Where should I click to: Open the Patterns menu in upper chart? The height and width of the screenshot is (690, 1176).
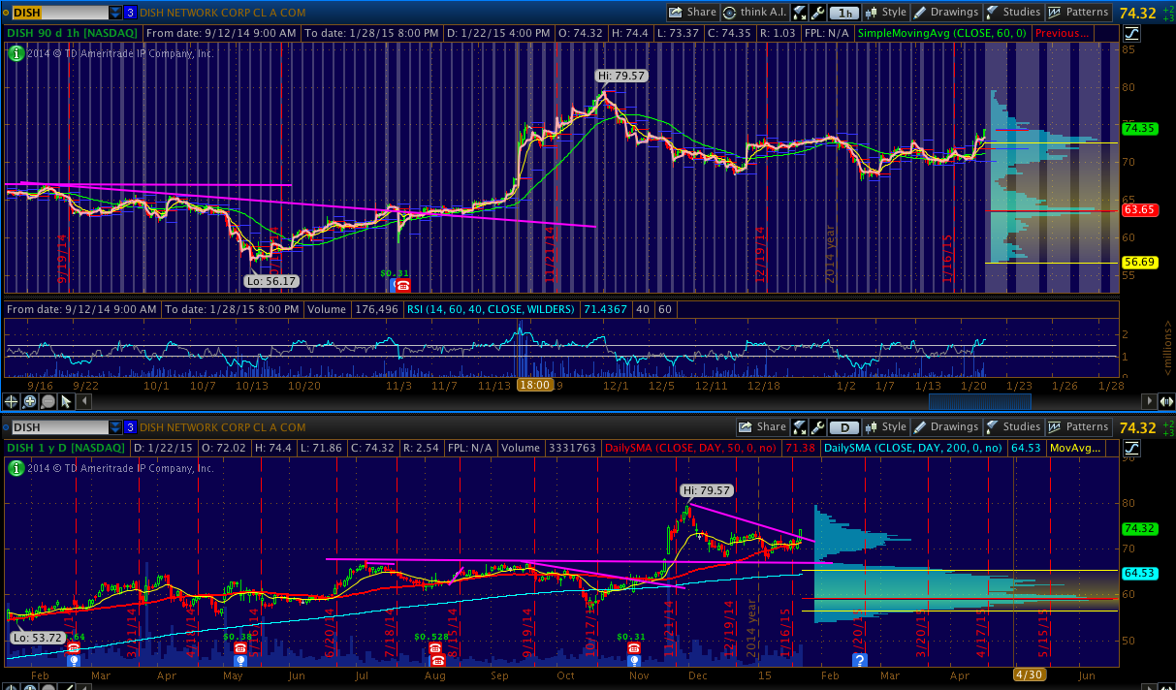[1078, 13]
